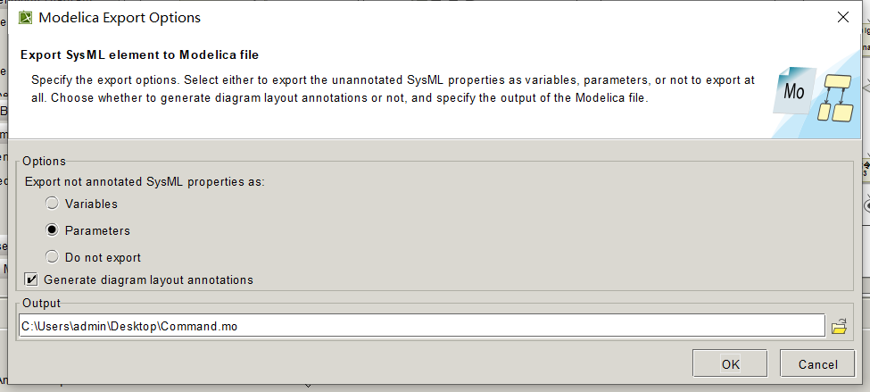The width and height of the screenshot is (870, 392).
Task: Choose the Do not export option
Action: (53, 257)
